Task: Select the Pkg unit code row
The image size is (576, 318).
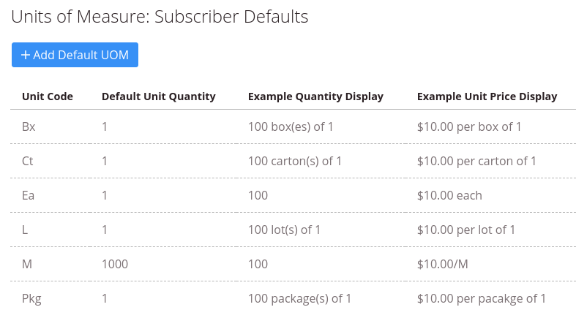Action: [293, 298]
